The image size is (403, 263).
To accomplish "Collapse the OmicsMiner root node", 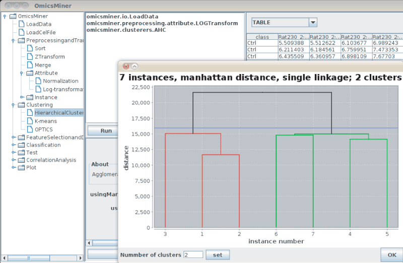I will pyautogui.click(x=5, y=17).
